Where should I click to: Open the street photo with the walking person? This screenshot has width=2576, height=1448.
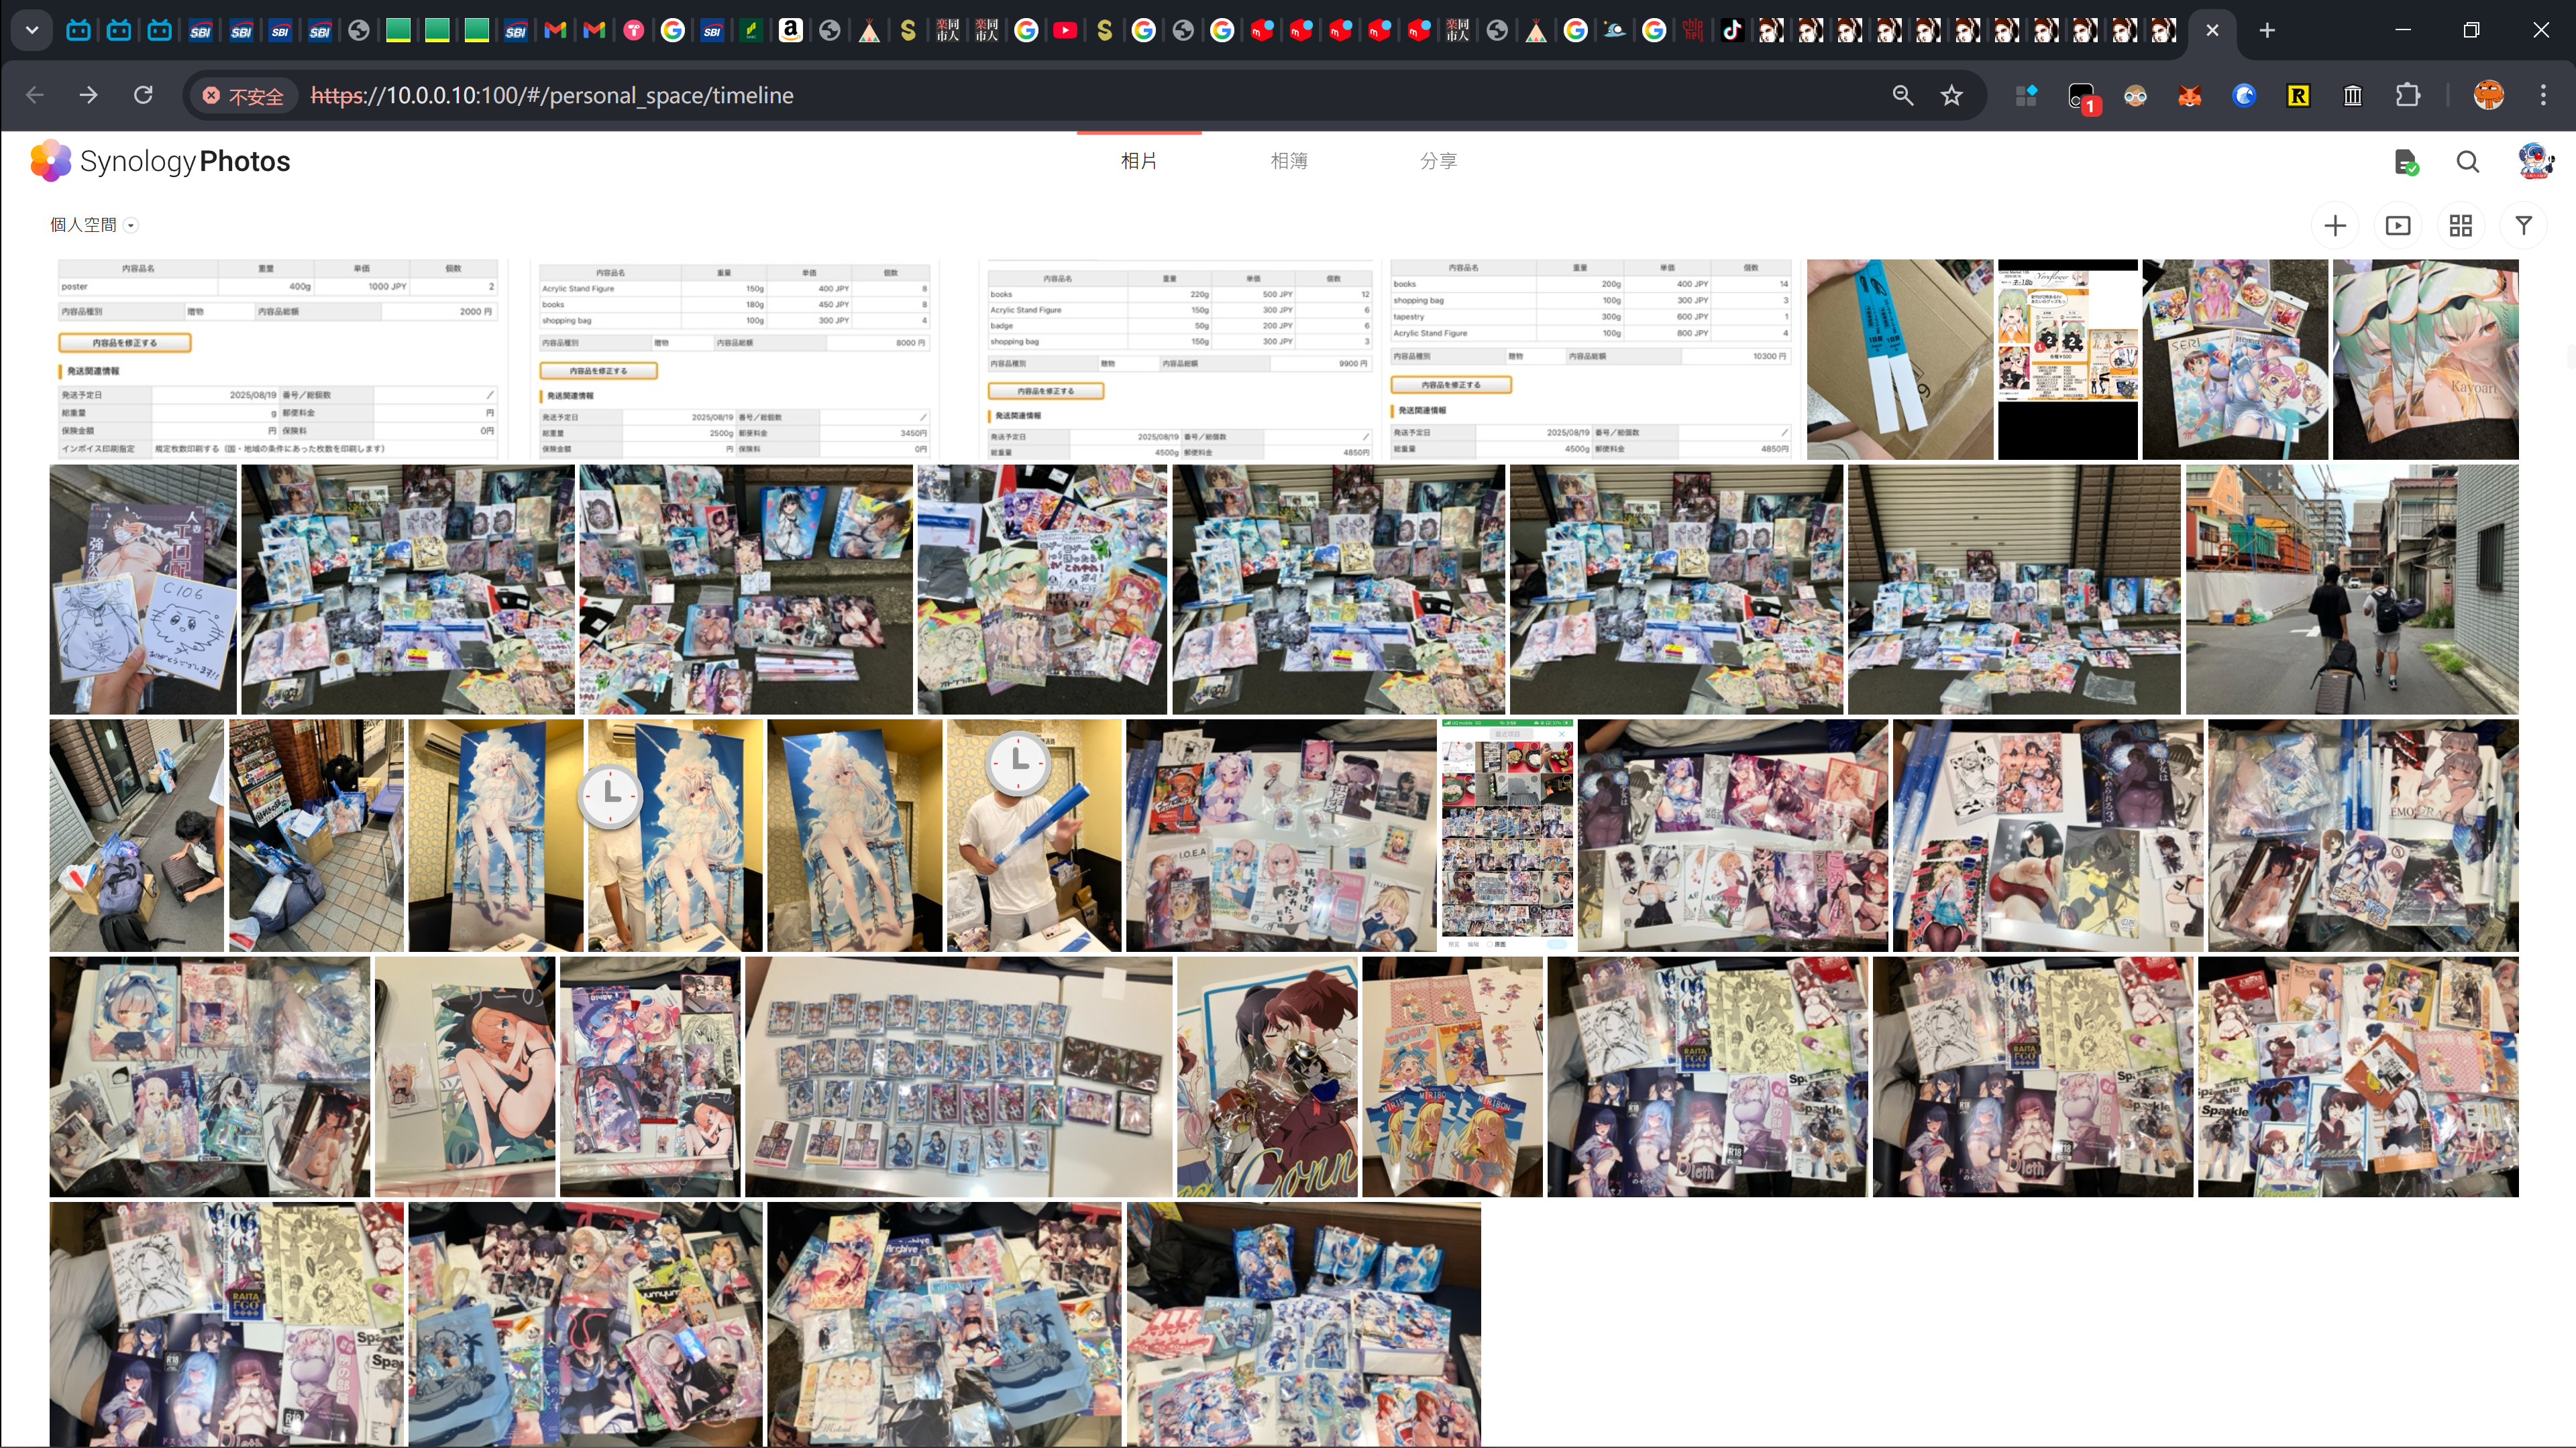(2352, 589)
